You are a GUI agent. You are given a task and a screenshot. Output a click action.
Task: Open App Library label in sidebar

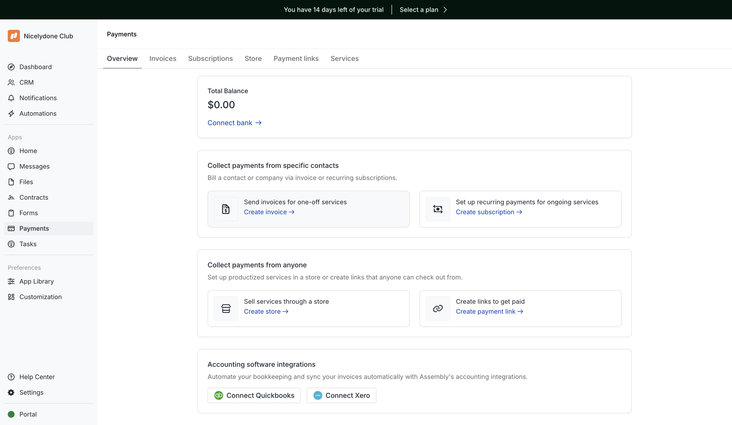37,282
